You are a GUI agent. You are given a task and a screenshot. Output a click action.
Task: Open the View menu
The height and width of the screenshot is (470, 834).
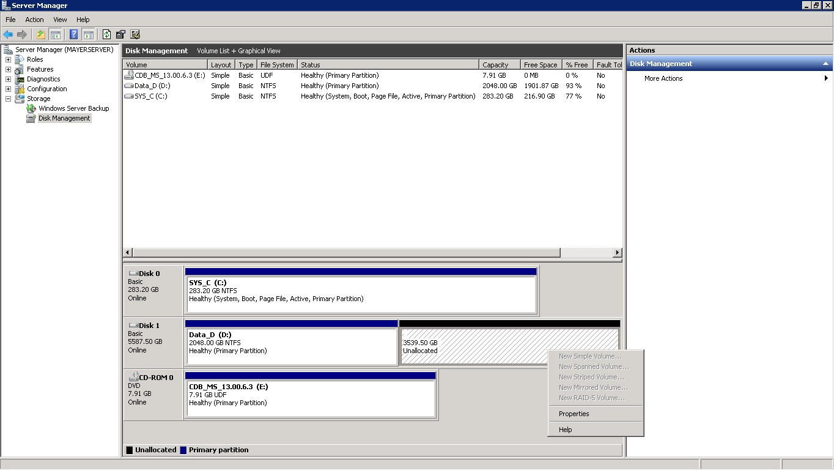pyautogui.click(x=60, y=20)
